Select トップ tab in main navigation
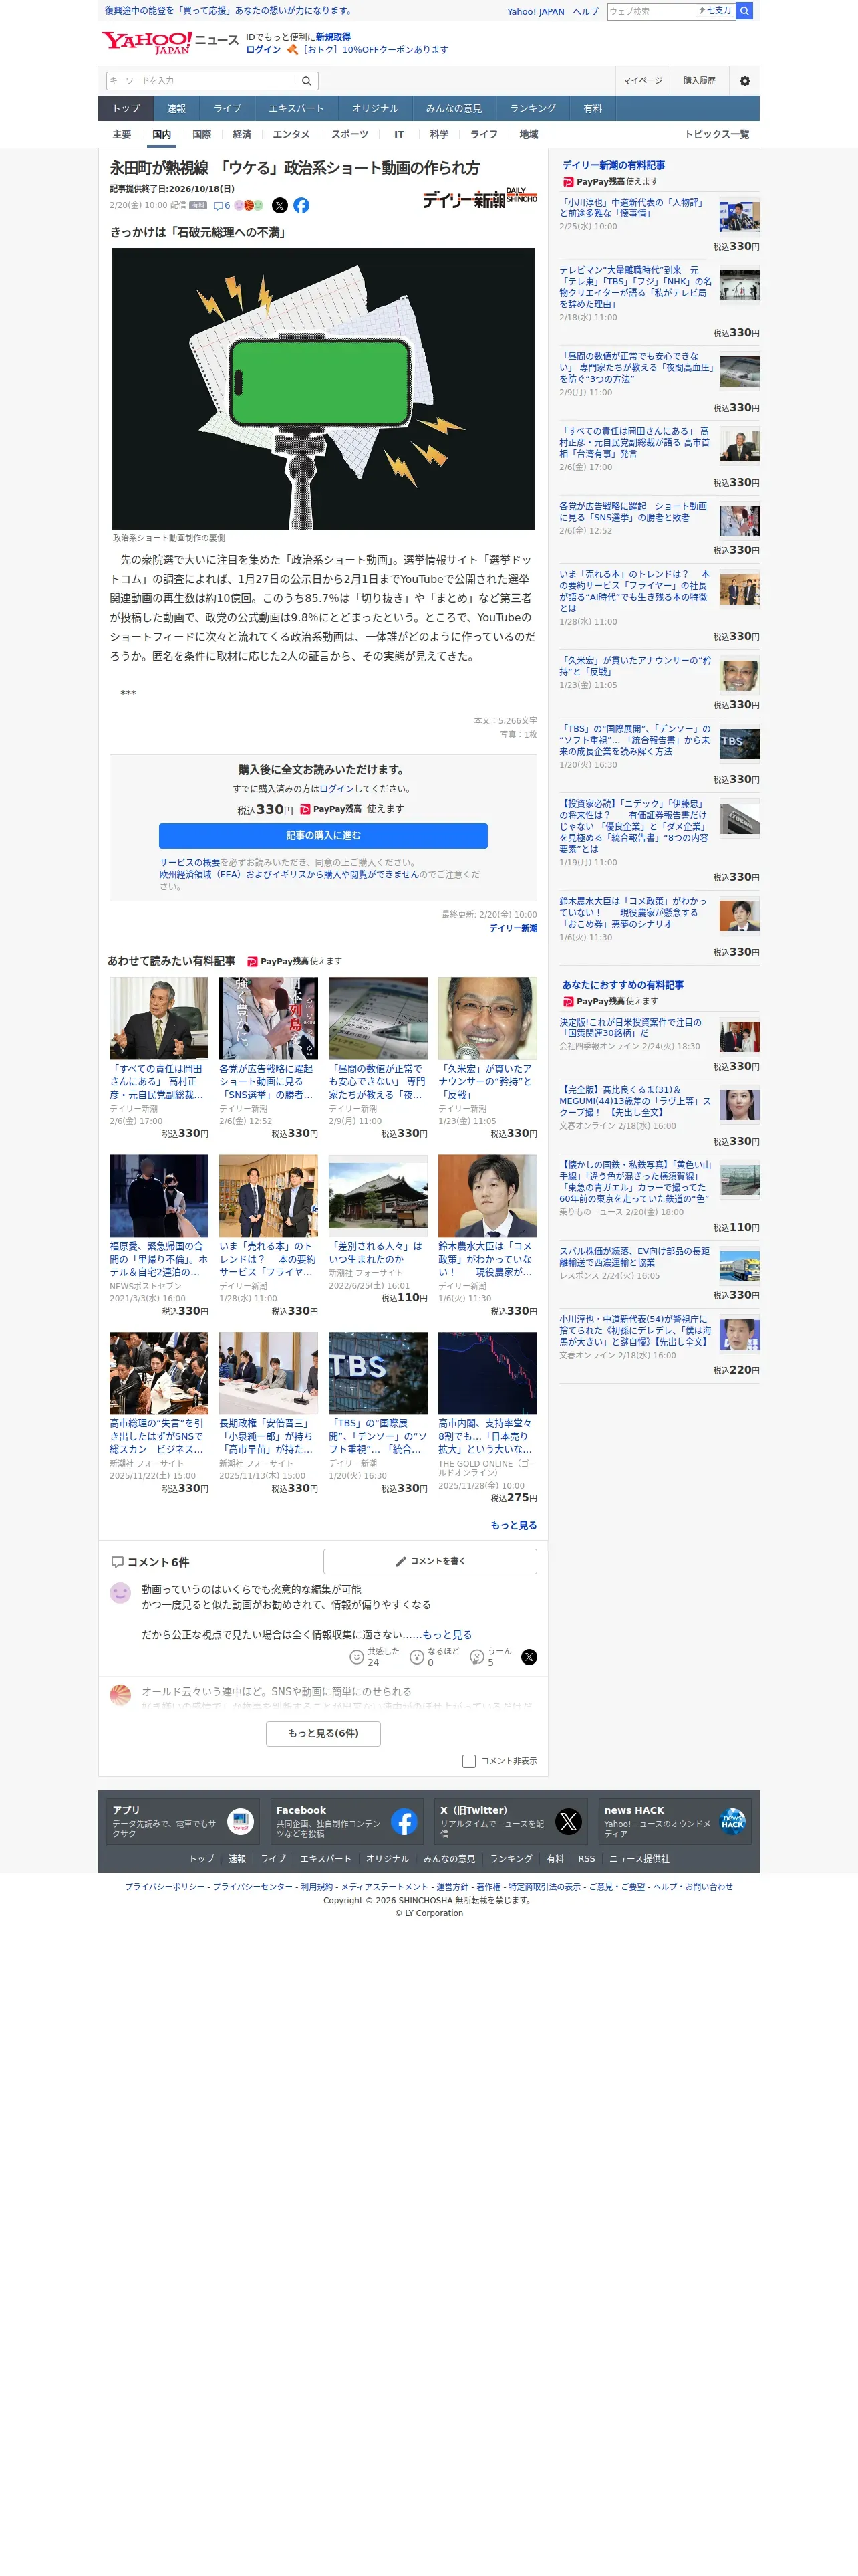Image resolution: width=858 pixels, height=2576 pixels. [126, 108]
